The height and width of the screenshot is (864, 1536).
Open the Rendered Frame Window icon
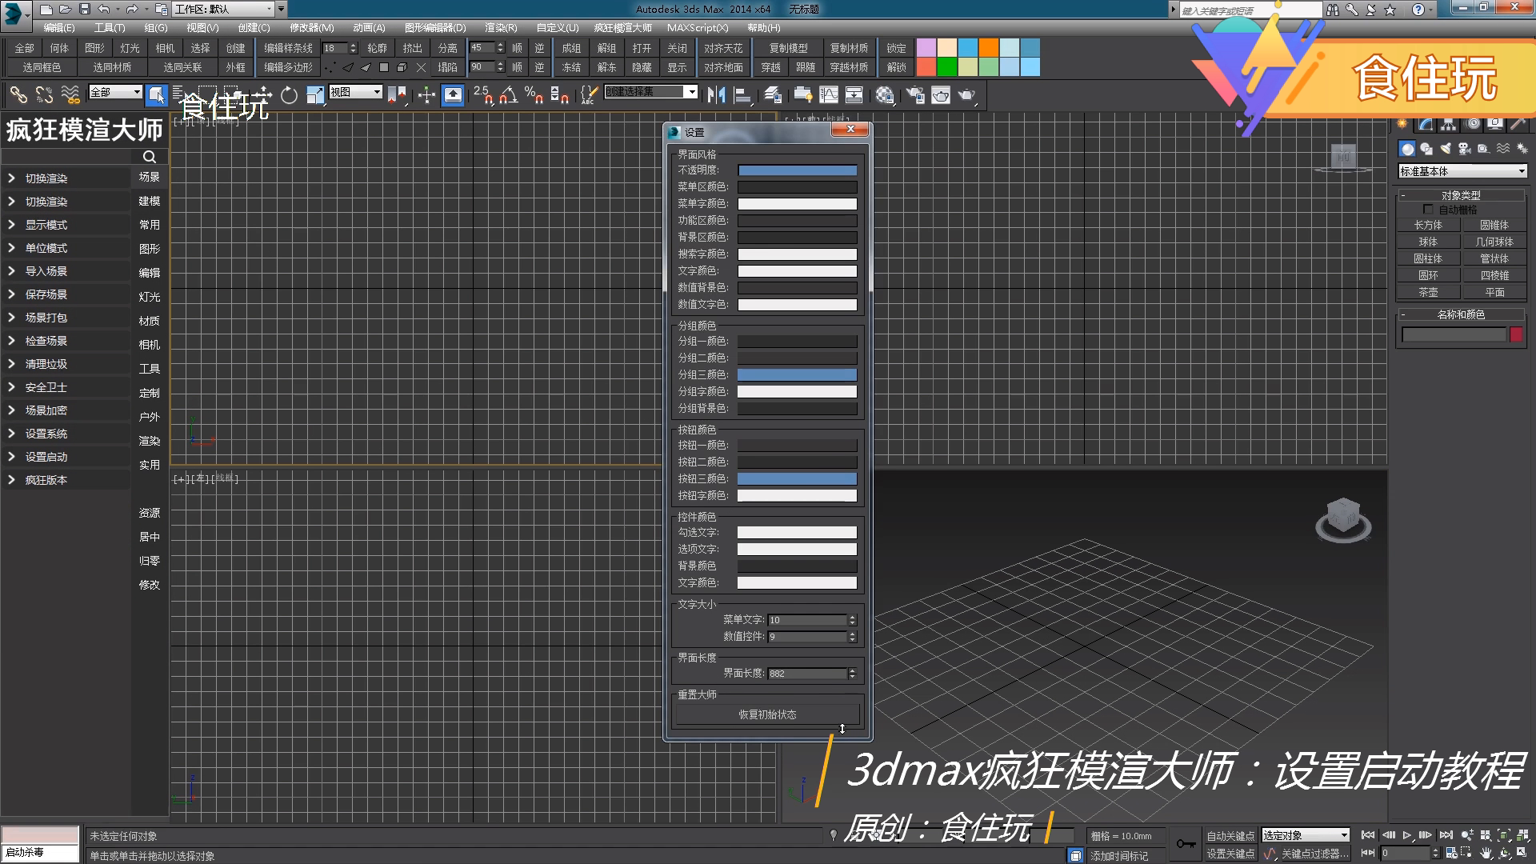(x=941, y=95)
